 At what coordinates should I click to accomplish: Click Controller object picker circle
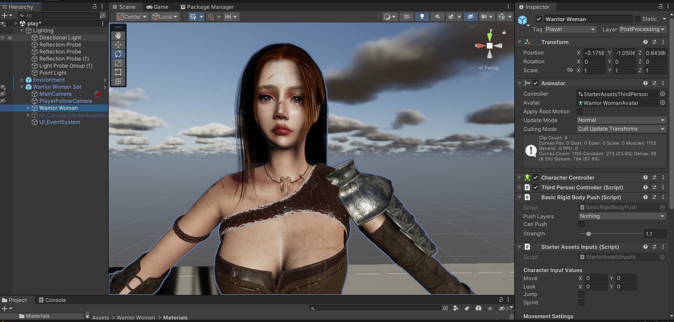tap(662, 94)
